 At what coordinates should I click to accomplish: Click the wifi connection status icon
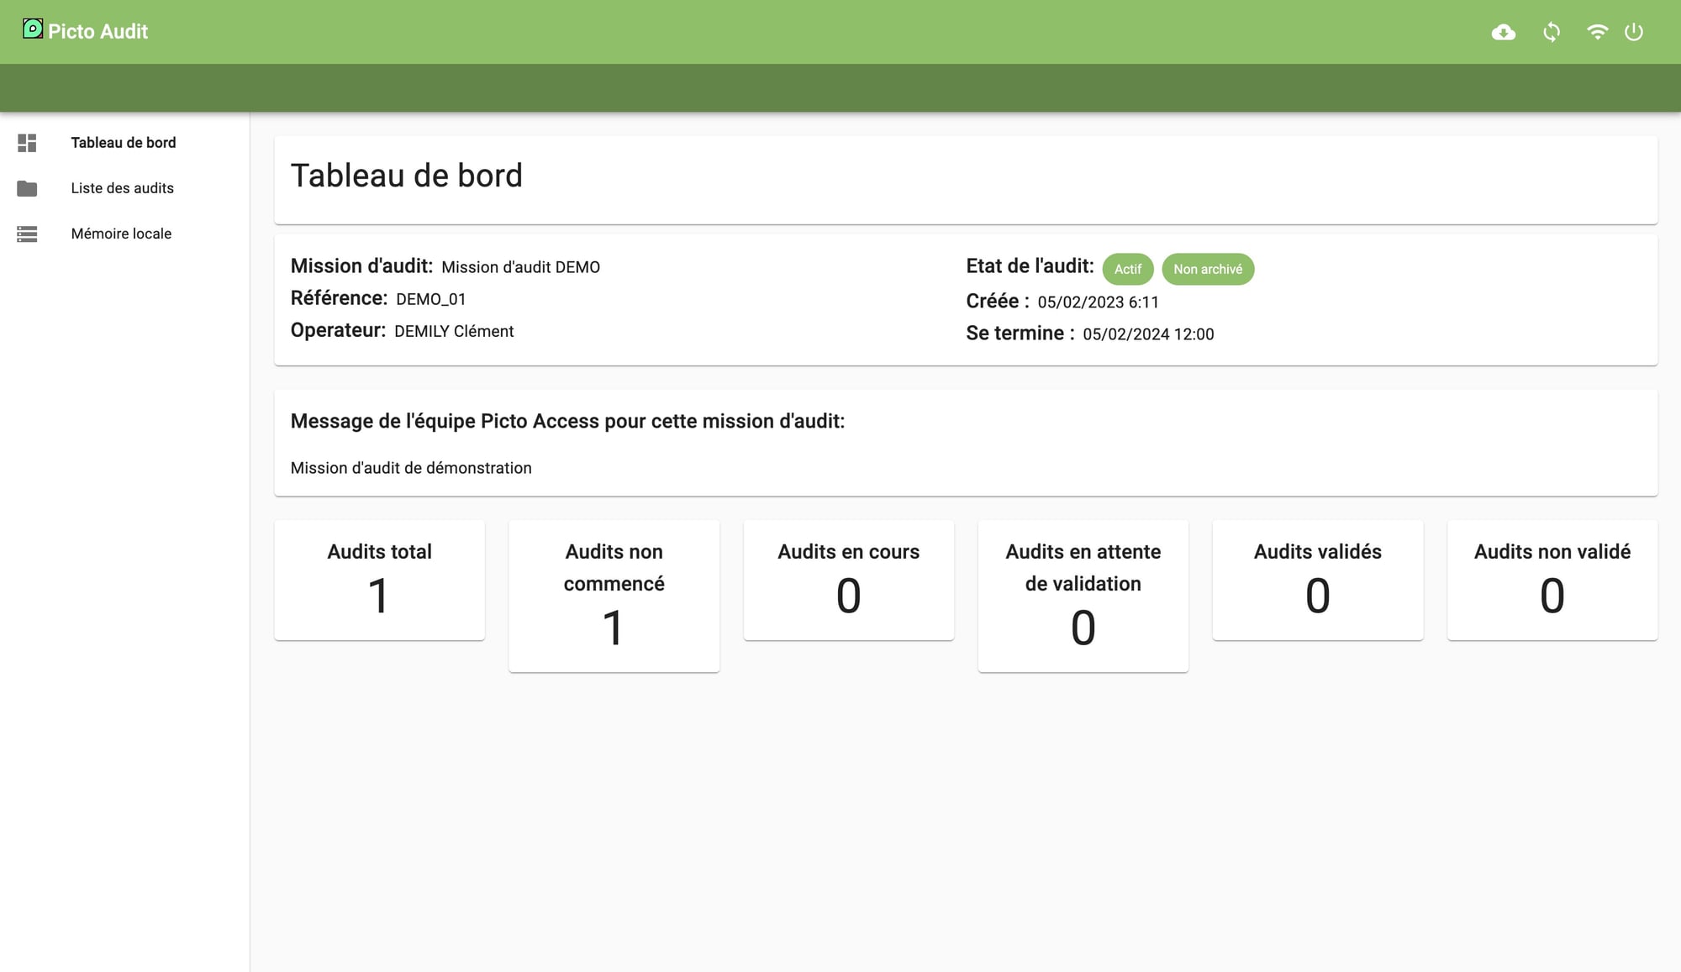tap(1597, 32)
